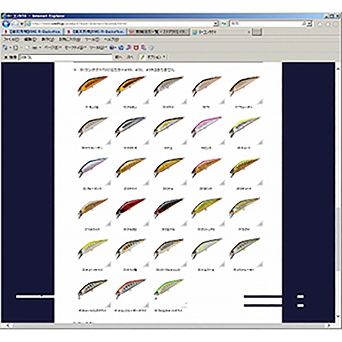Image resolution: width=342 pixels, height=342 pixels.
Task: Click the enlarge corner icon under the purple-backed lure
Action: [x=146, y=142]
